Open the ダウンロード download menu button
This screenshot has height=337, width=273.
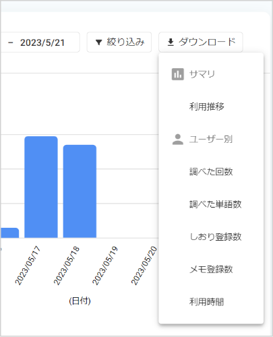[x=201, y=42]
